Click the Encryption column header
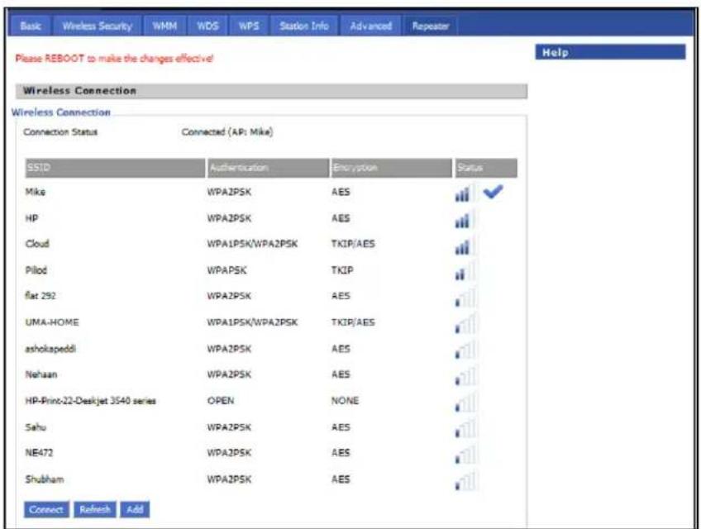Screen dimensions: 701x529 [x=391, y=168]
